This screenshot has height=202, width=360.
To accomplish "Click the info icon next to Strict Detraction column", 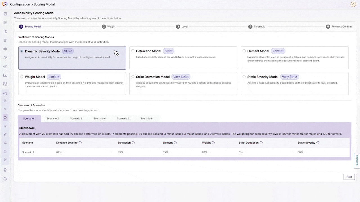I will tap(261, 143).
